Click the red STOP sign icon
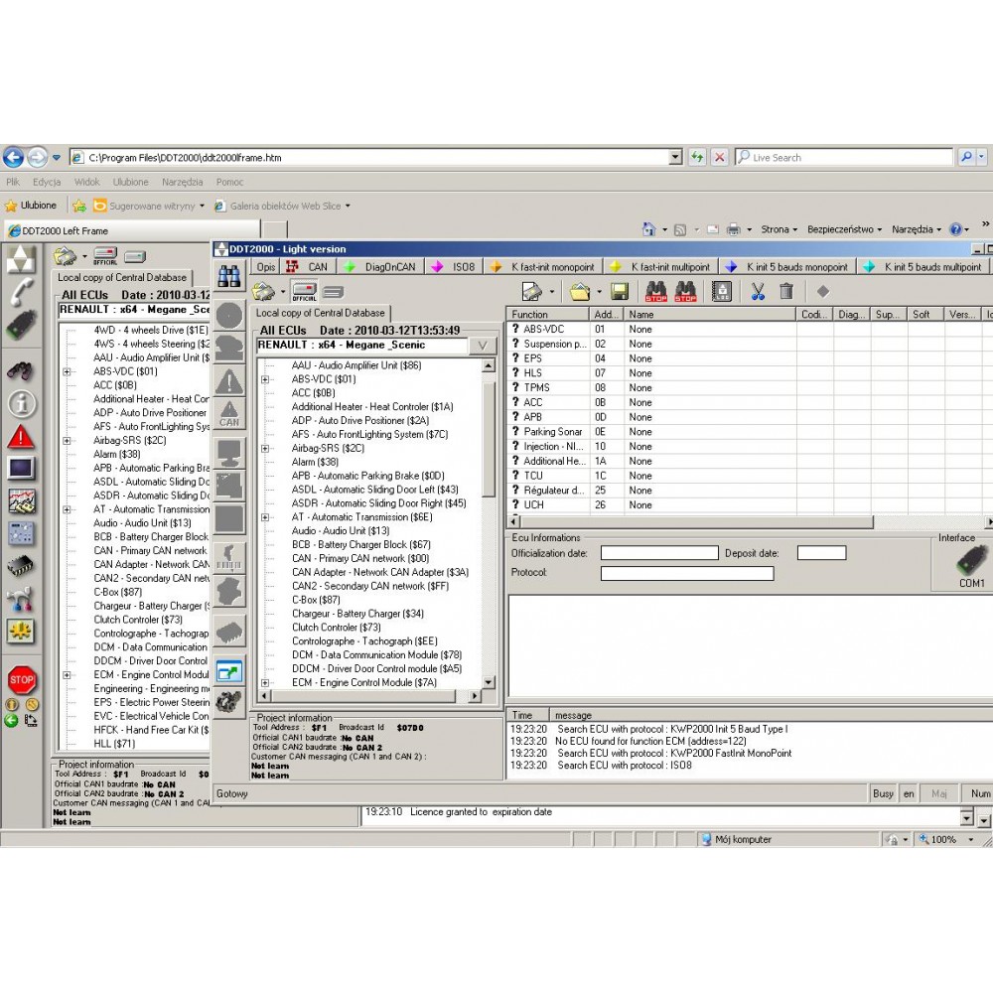The width and height of the screenshot is (993, 993). [21, 680]
